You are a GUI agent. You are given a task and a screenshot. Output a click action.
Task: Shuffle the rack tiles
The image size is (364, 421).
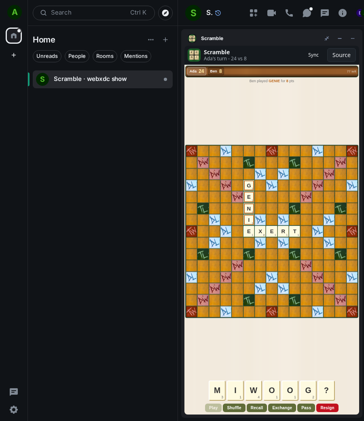234,408
